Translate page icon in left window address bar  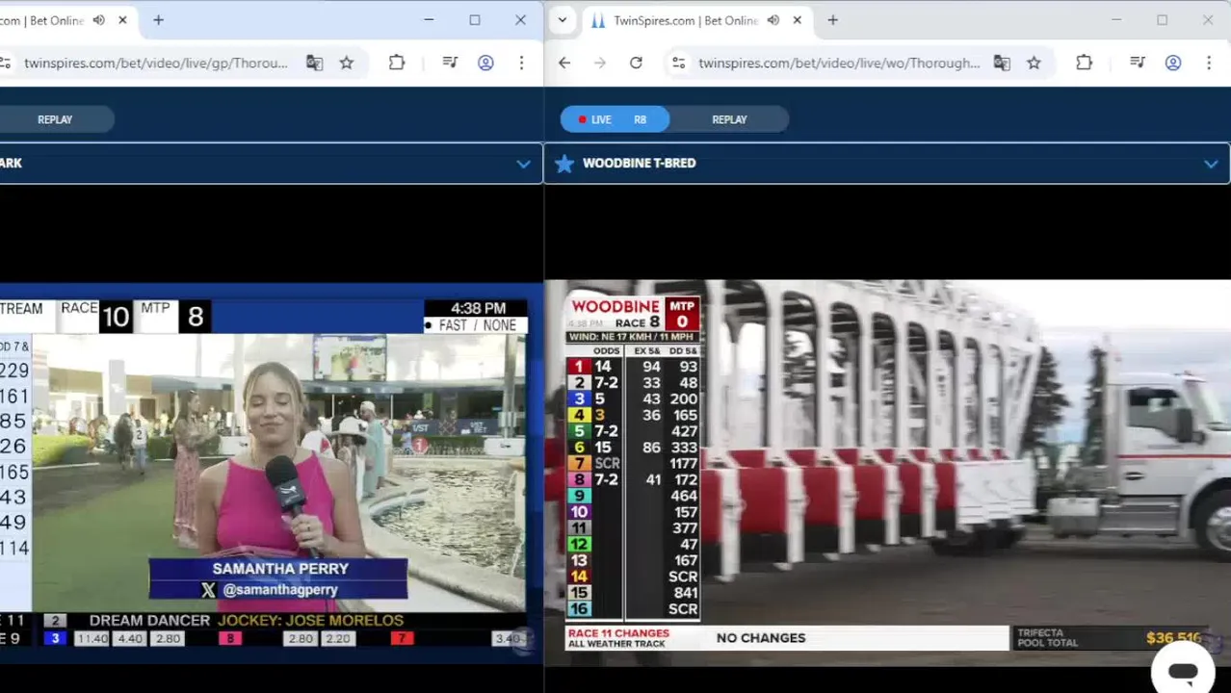[x=314, y=63]
